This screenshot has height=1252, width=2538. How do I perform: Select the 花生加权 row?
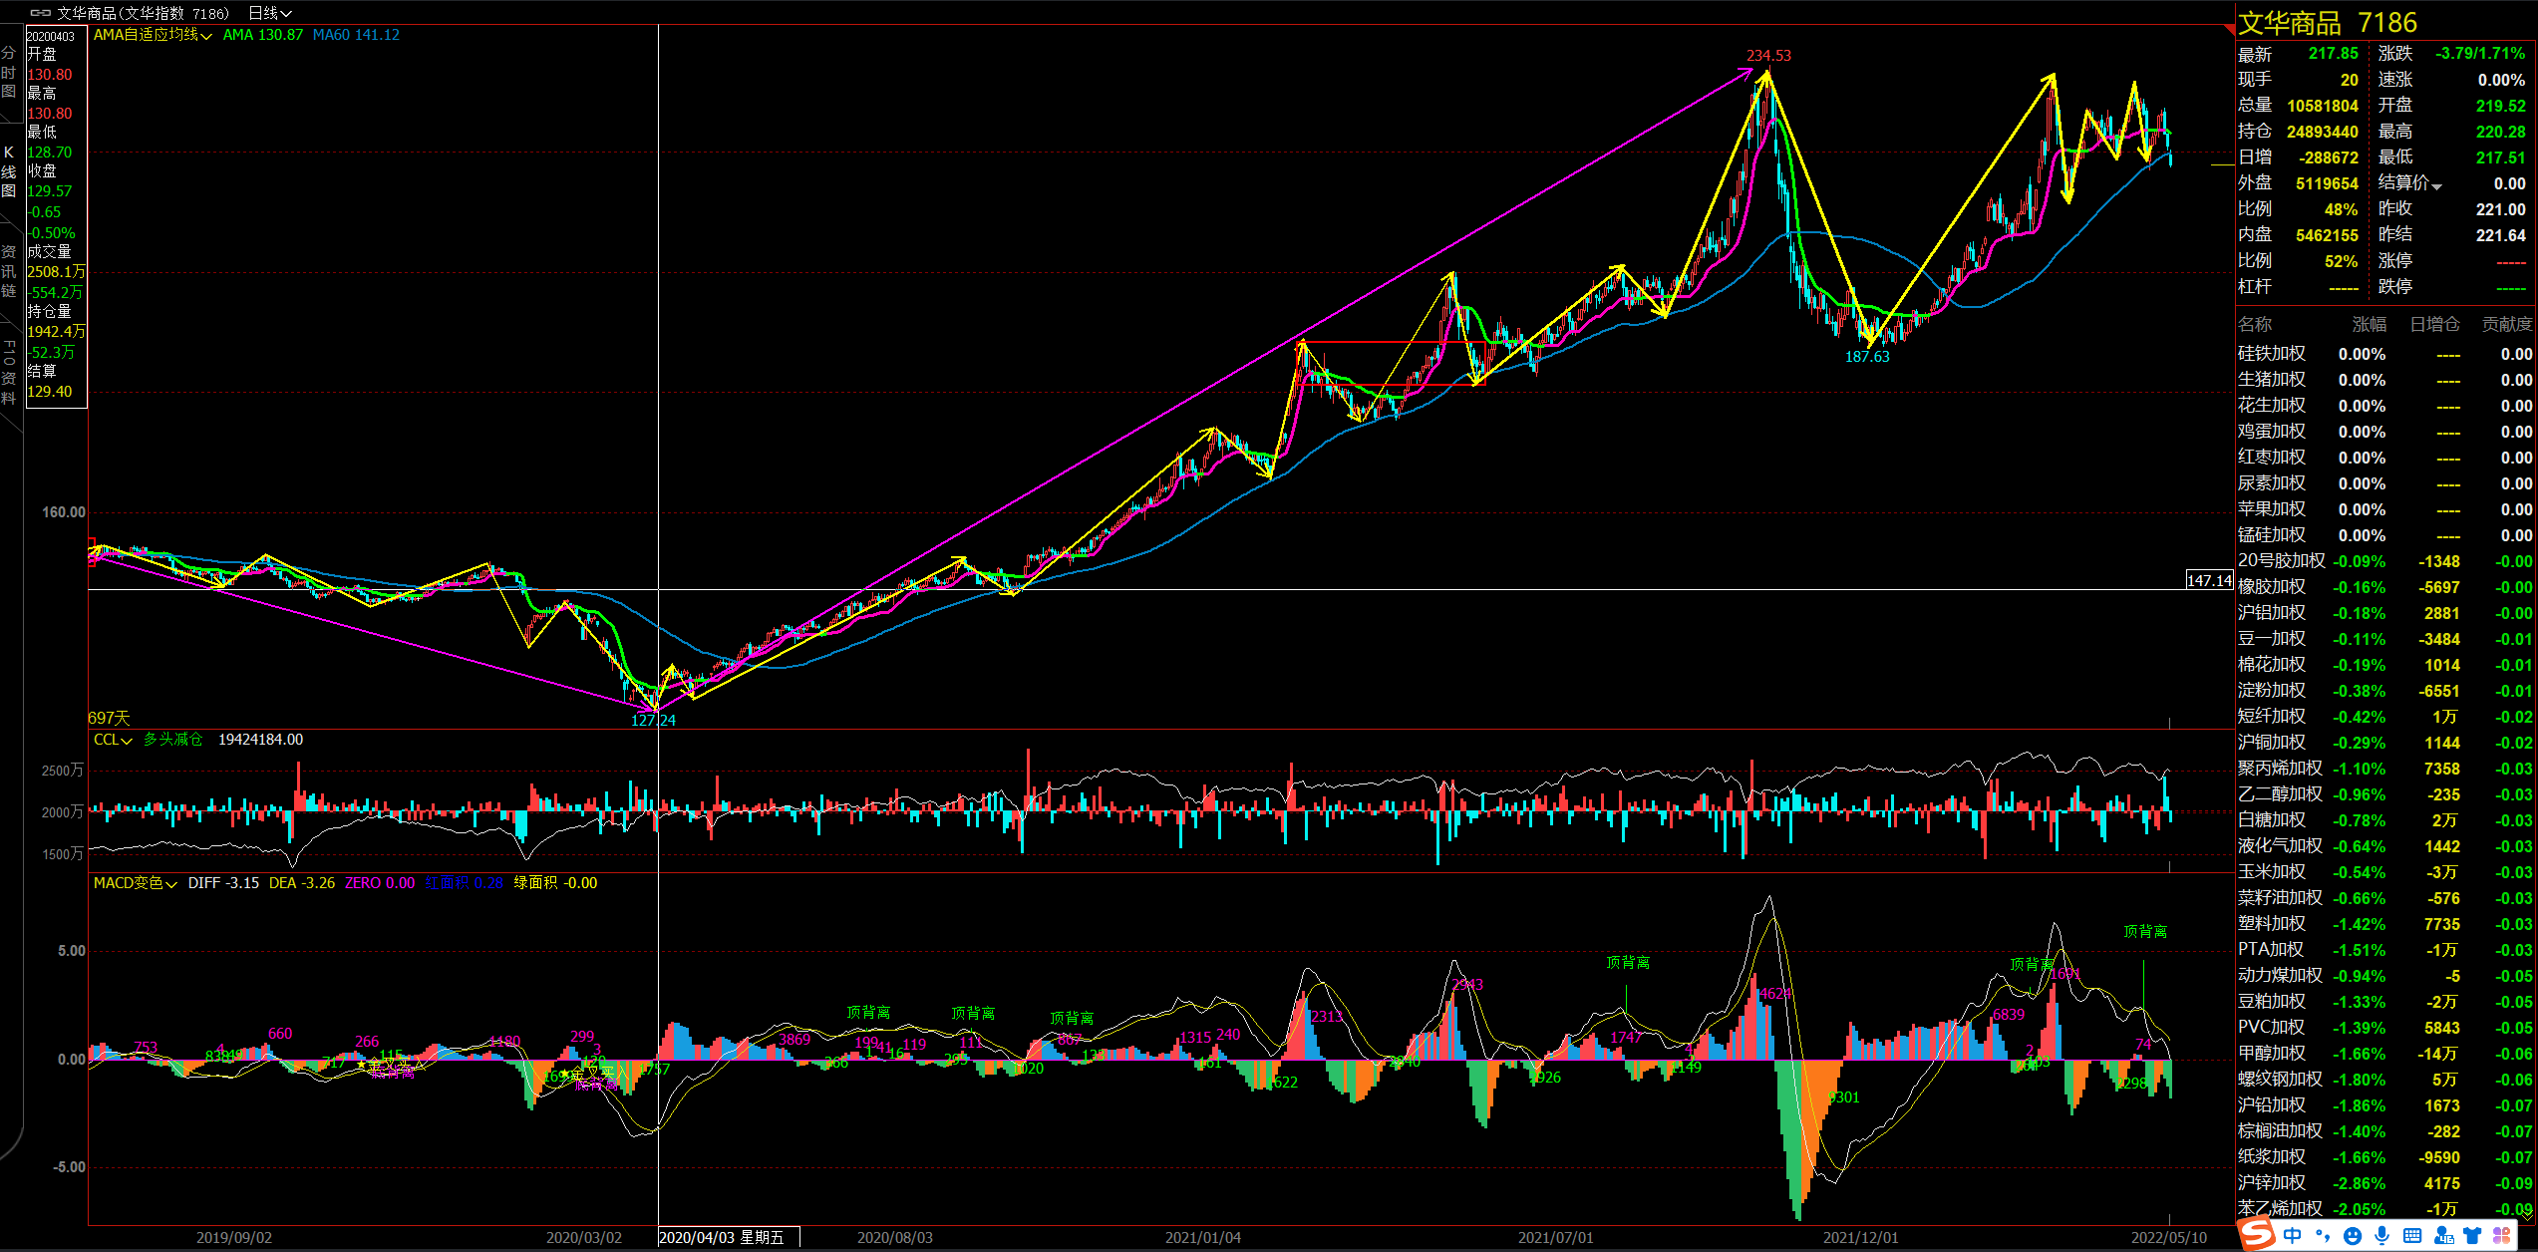[x=2385, y=406]
